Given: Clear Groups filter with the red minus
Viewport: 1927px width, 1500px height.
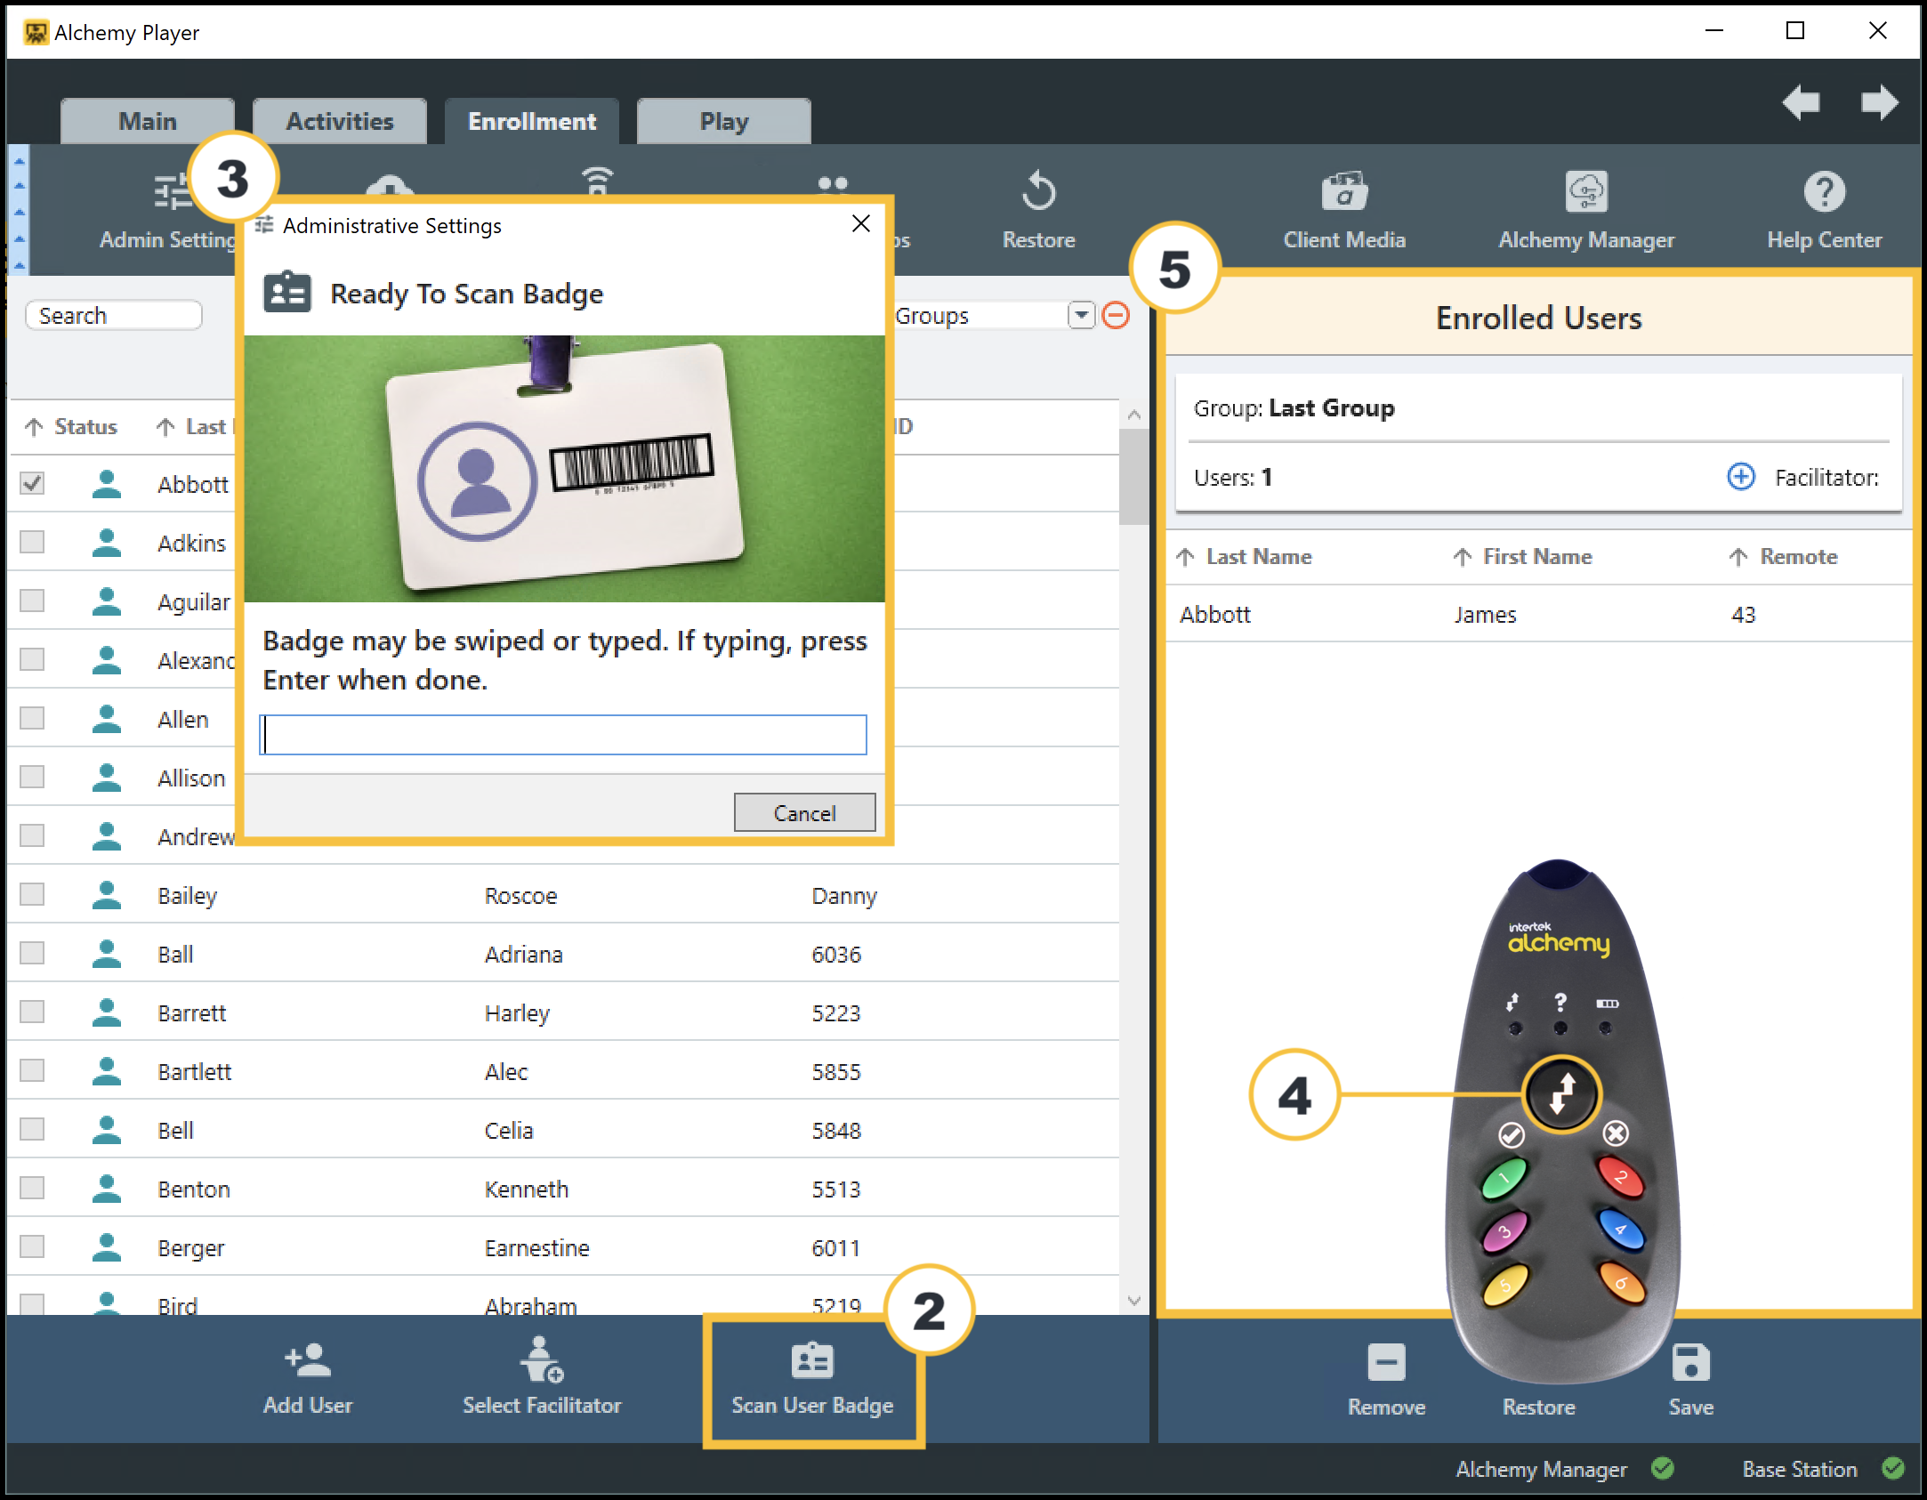Looking at the screenshot, I should pyautogui.click(x=1116, y=315).
